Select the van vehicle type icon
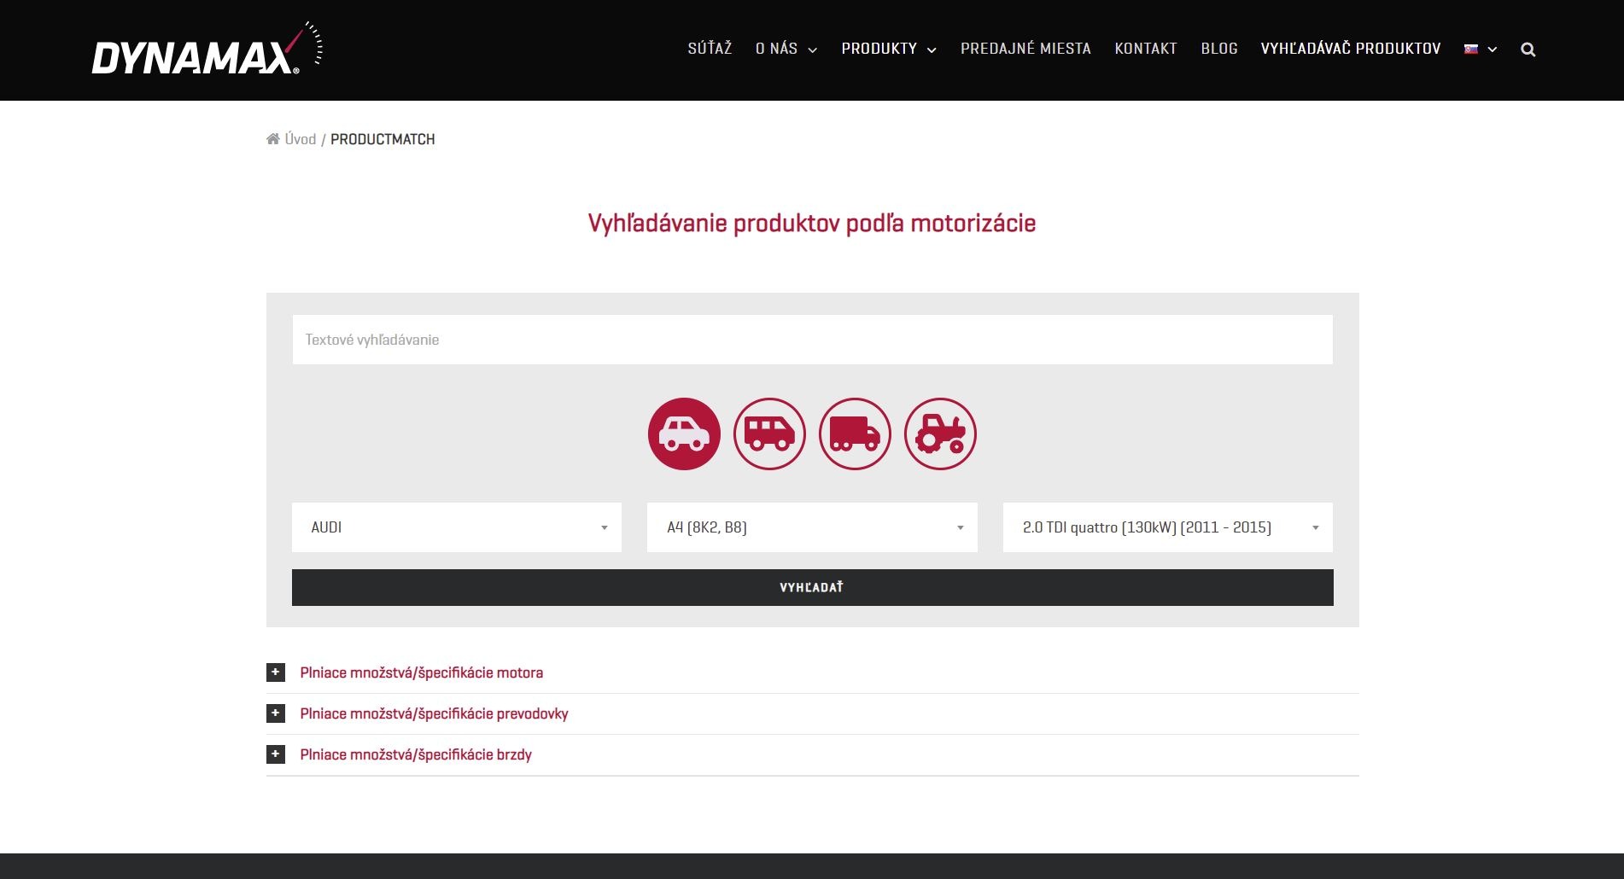Image resolution: width=1624 pixels, height=879 pixels. point(769,434)
